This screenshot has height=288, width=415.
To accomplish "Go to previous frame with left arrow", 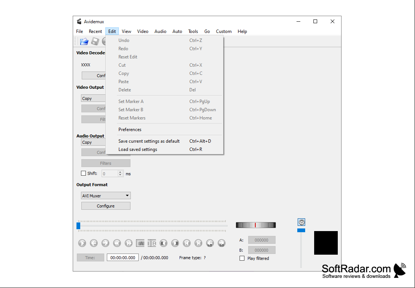I will coord(94,243).
